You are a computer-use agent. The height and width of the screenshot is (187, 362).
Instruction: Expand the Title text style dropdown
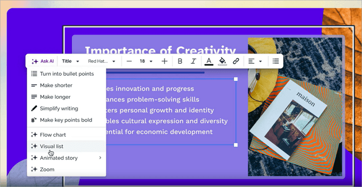[70, 61]
